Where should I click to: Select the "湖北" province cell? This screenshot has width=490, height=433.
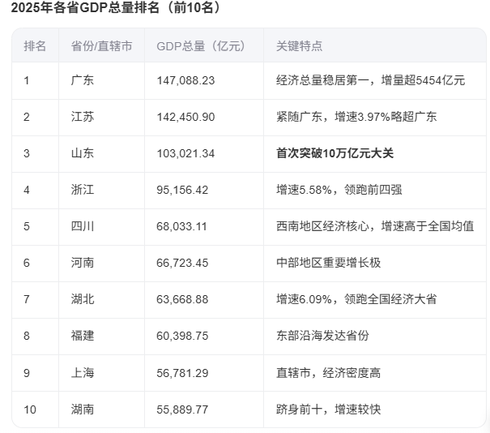83,299
